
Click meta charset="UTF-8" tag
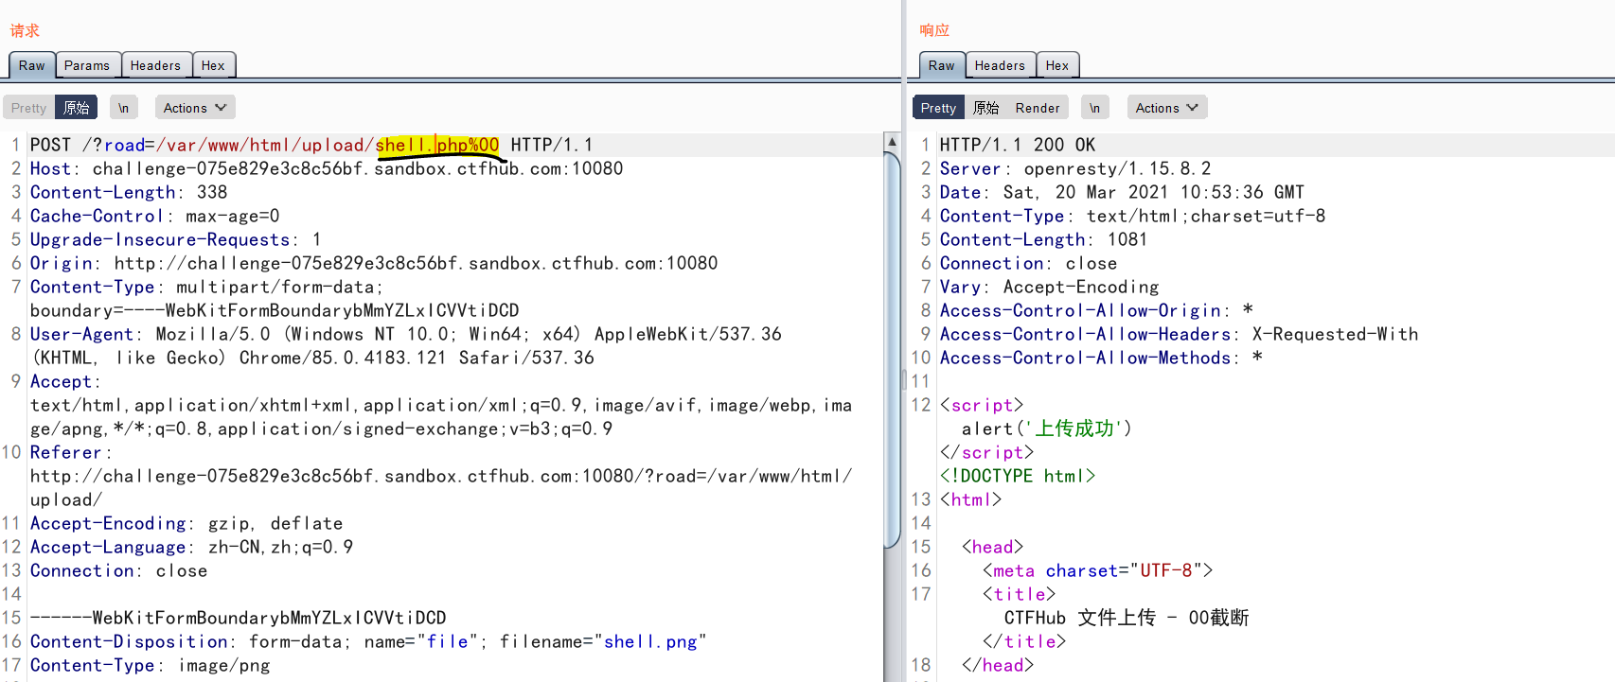tap(1097, 570)
